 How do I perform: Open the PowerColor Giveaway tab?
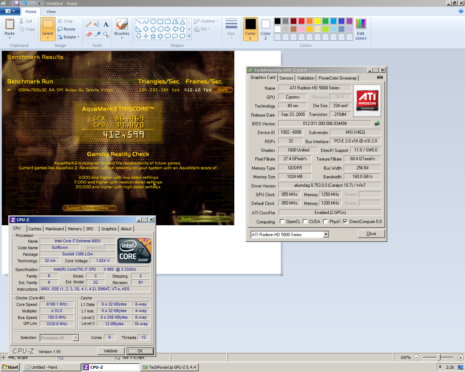[x=337, y=78]
